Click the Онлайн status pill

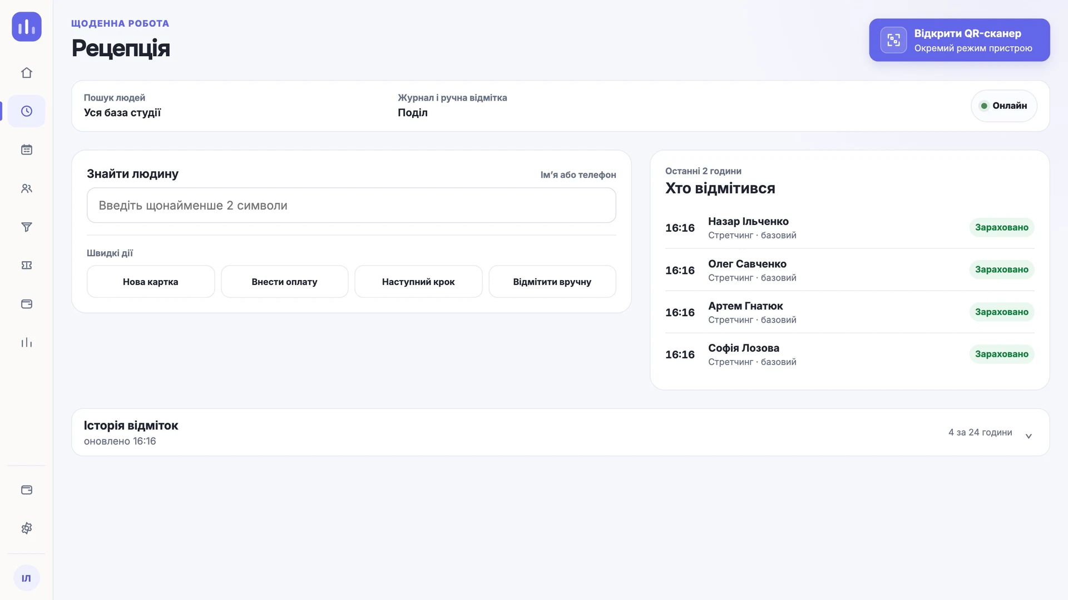[1004, 106]
